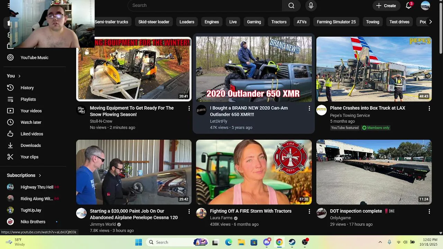Image resolution: width=443 pixels, height=249 pixels.
Task: Select the Tractors filter chip
Action: point(279,22)
